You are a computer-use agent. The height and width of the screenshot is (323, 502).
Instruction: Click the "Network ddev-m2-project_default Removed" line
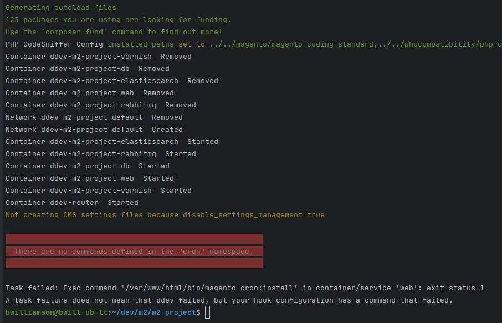click(x=94, y=117)
